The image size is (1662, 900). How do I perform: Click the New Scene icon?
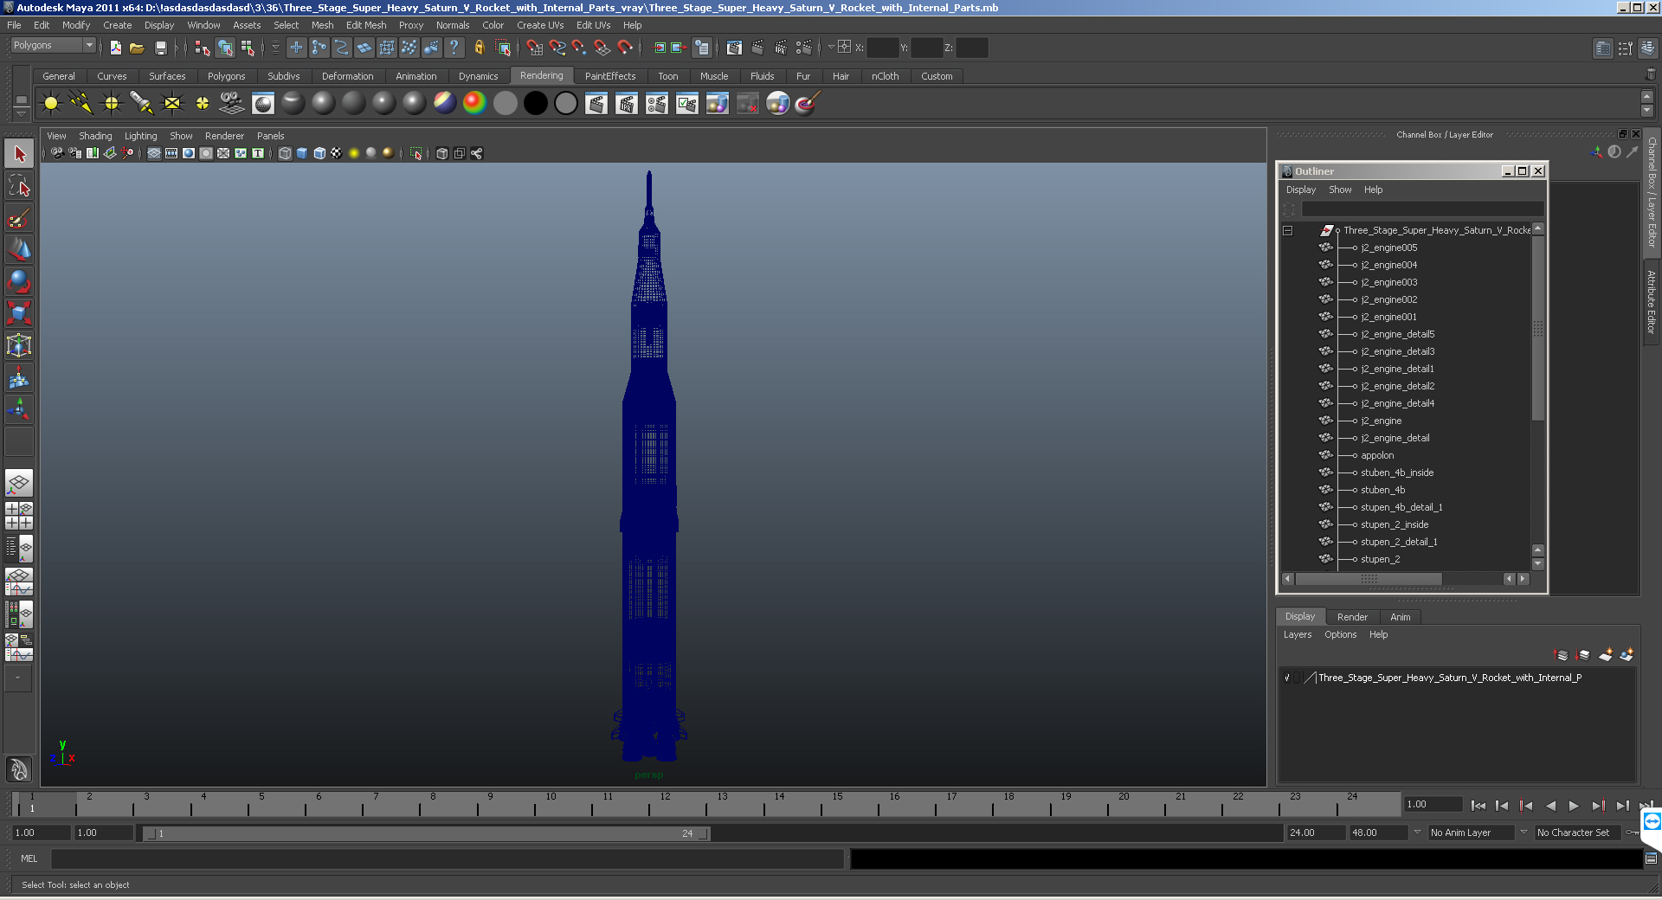(x=115, y=48)
